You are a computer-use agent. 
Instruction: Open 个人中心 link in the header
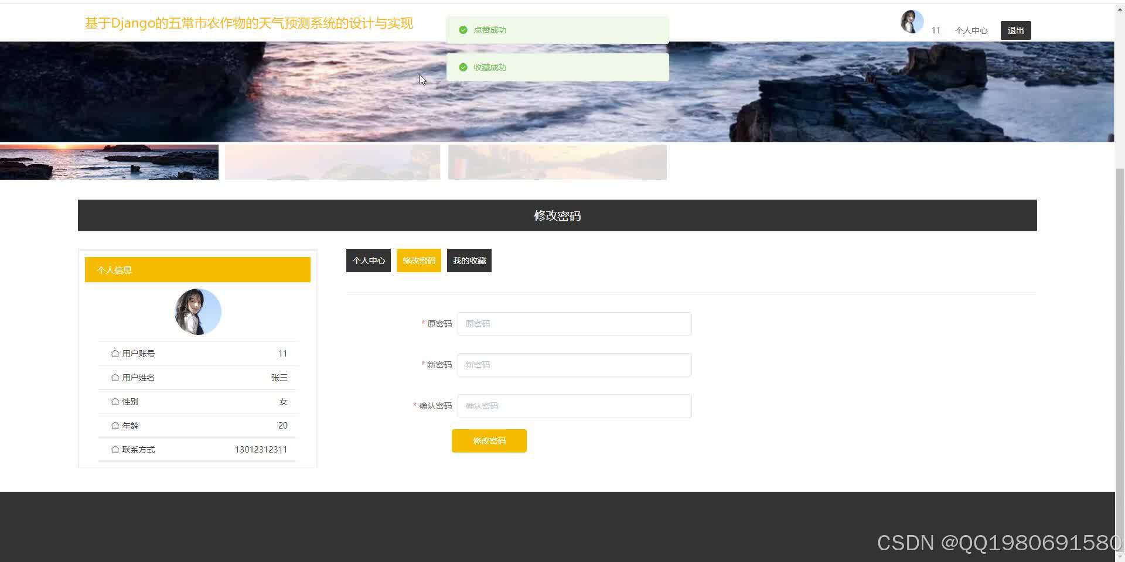pyautogui.click(x=971, y=30)
